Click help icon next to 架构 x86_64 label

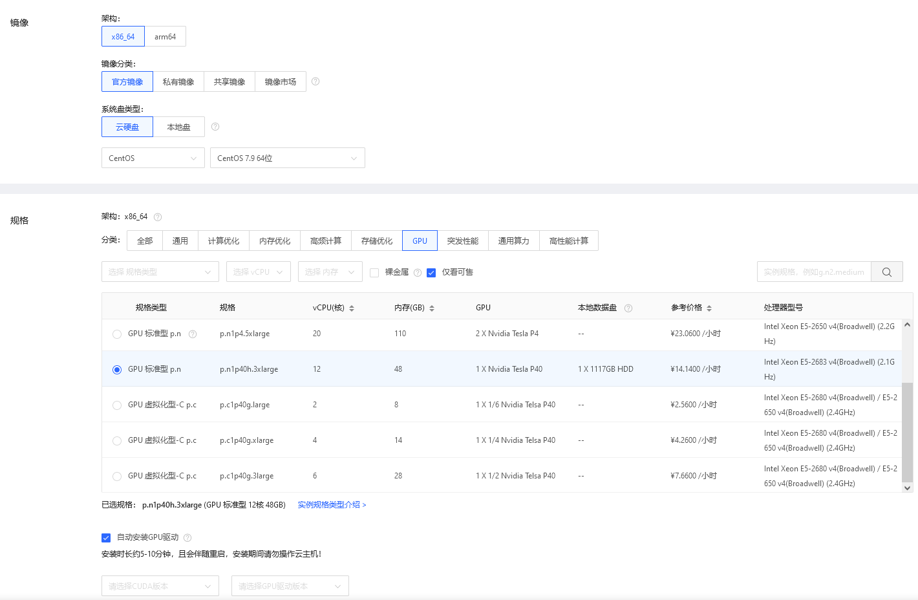(158, 217)
